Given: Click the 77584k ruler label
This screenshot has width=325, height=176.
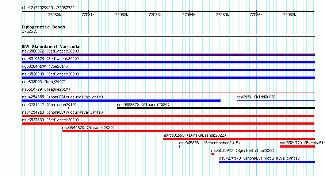Looking at the screenshot, I should (x=189, y=15).
